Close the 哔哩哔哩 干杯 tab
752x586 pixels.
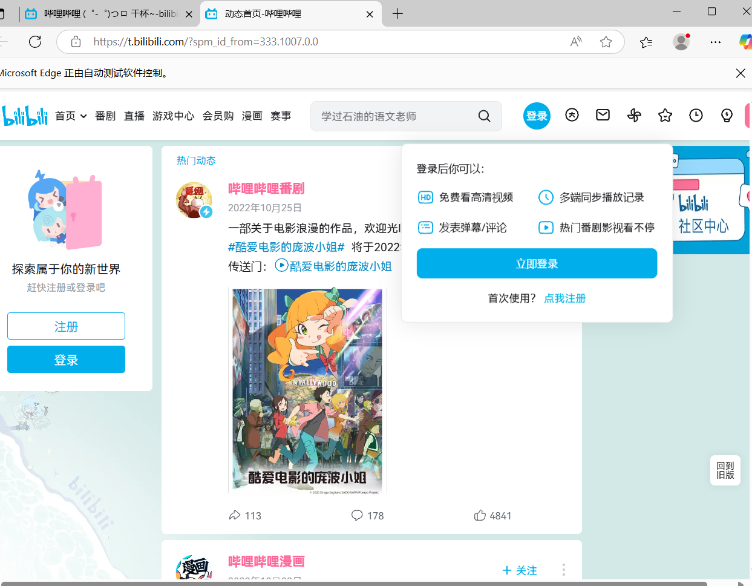189,14
